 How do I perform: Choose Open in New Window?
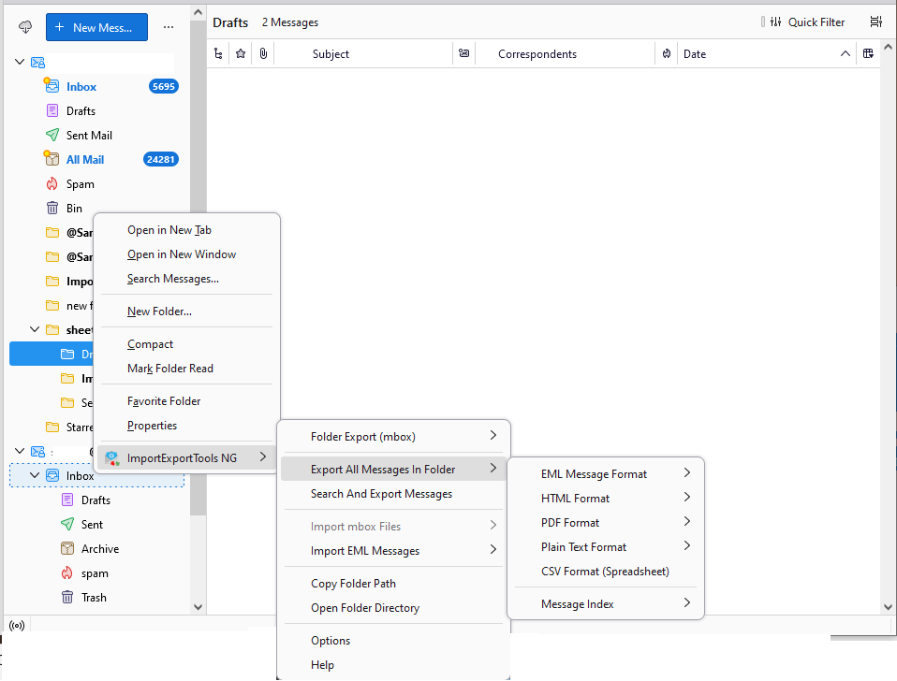tap(187, 254)
